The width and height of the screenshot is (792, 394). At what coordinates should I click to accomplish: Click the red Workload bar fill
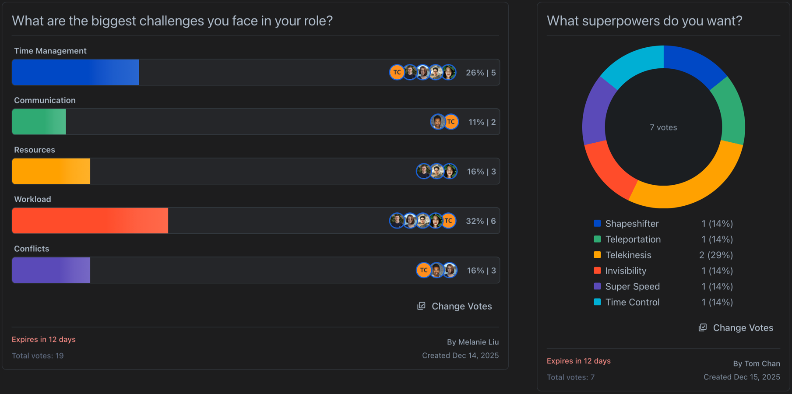90,221
